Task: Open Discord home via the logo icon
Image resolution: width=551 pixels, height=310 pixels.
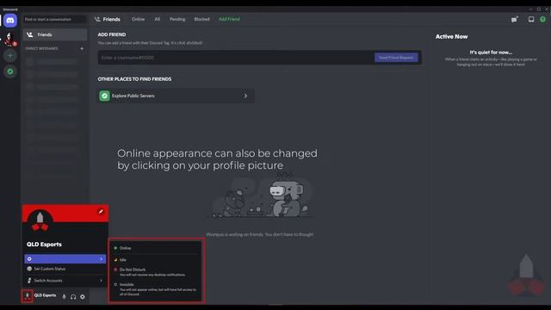Action: [10, 21]
